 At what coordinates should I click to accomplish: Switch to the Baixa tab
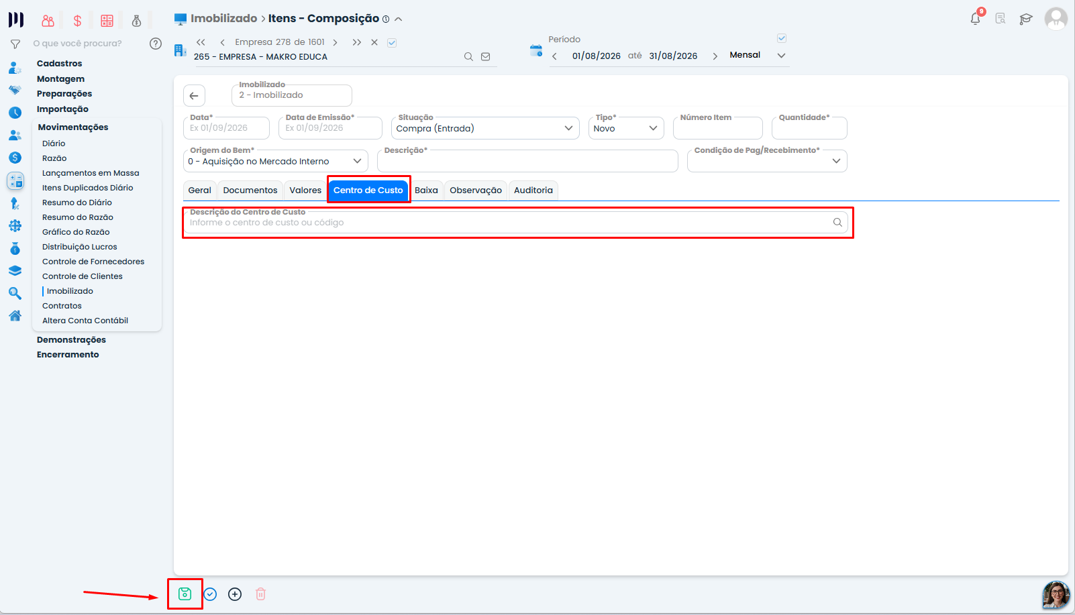click(x=426, y=190)
